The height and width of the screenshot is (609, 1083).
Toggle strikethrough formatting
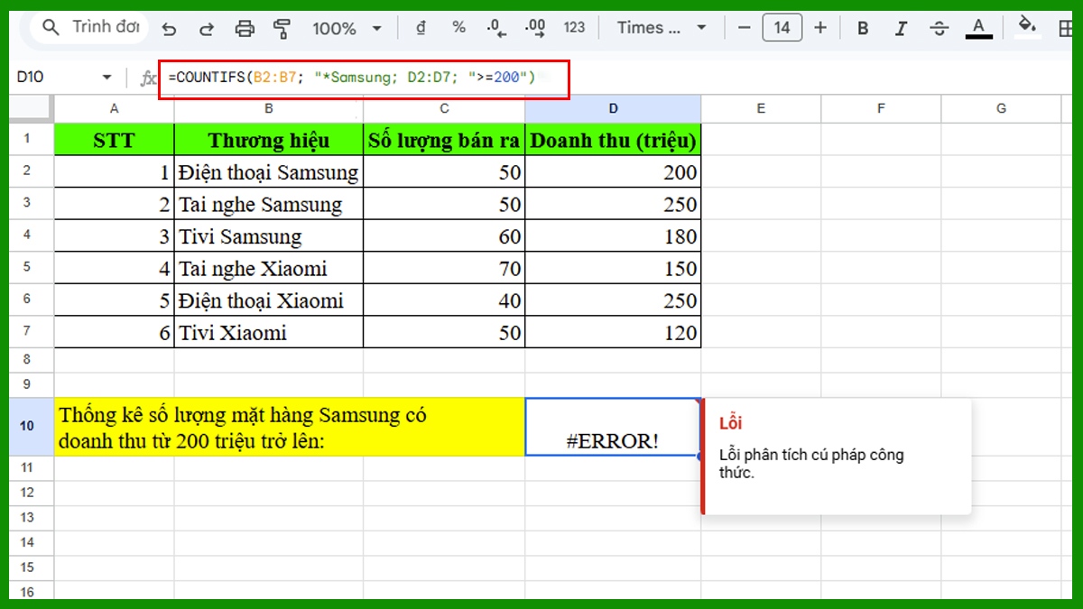click(939, 27)
